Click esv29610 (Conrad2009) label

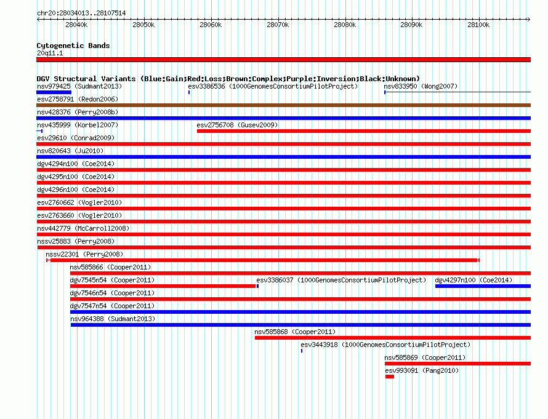point(76,138)
